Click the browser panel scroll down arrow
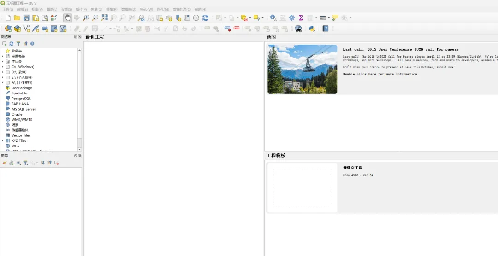Image resolution: width=498 pixels, height=256 pixels. pyautogui.click(x=79, y=150)
